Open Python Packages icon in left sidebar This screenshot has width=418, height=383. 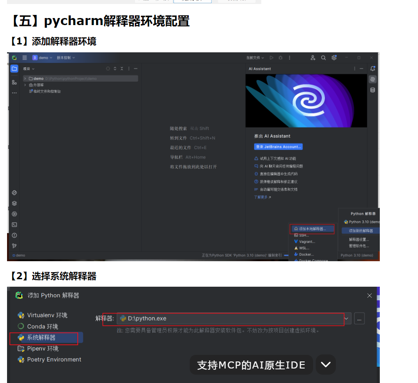(14, 204)
